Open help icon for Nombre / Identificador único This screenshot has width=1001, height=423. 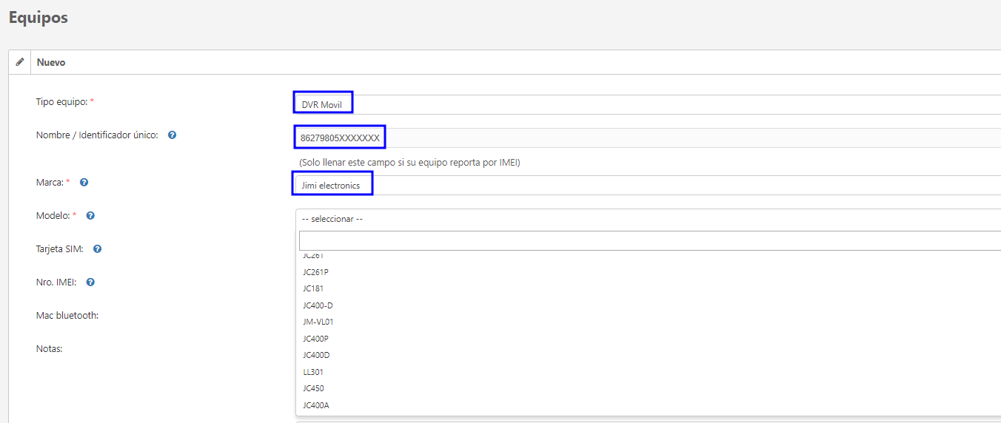pos(172,135)
